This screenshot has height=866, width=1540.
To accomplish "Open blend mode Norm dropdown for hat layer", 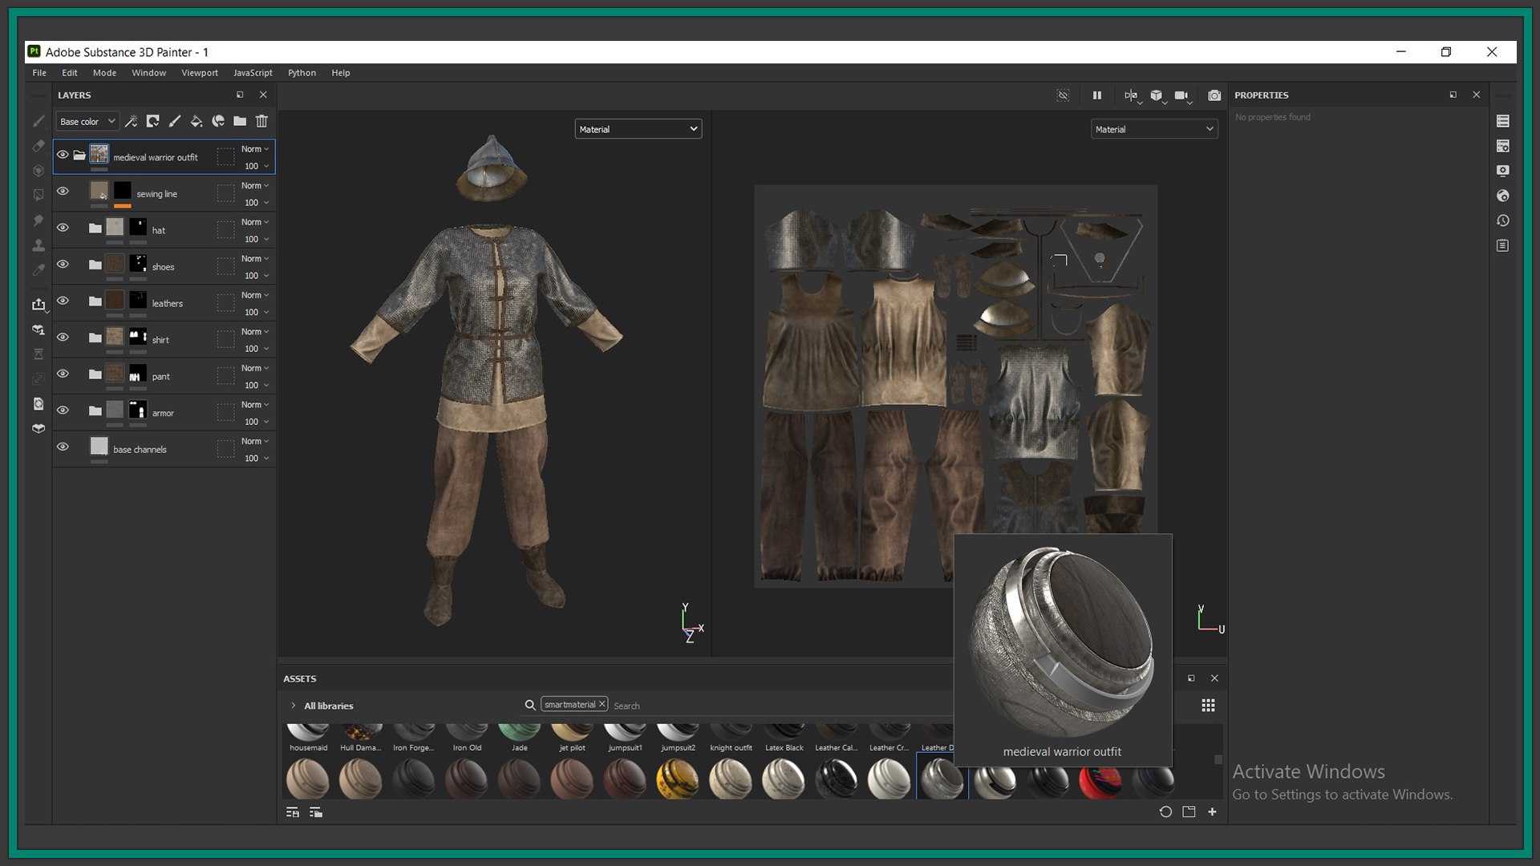I will (x=255, y=222).
